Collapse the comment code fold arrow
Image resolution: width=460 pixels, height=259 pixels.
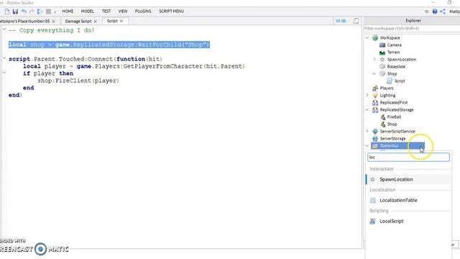point(4,29)
